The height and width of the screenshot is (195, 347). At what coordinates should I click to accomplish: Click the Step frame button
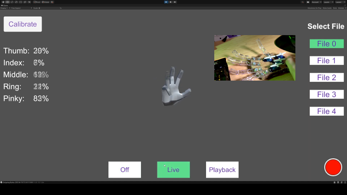(x=175, y=2)
